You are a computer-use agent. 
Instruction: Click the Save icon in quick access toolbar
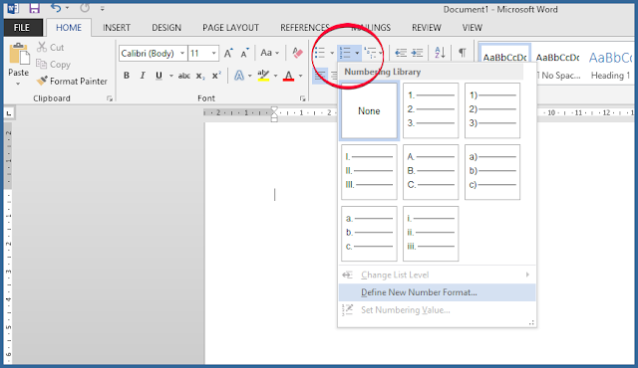point(34,8)
